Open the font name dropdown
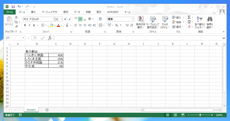Viewport: 230px width, 121px height. pos(53,19)
